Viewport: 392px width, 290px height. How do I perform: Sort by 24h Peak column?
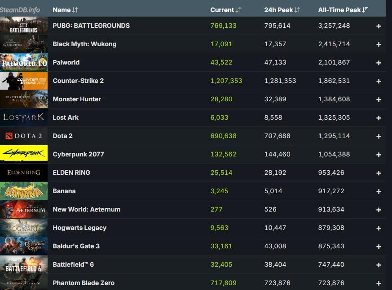282,10
